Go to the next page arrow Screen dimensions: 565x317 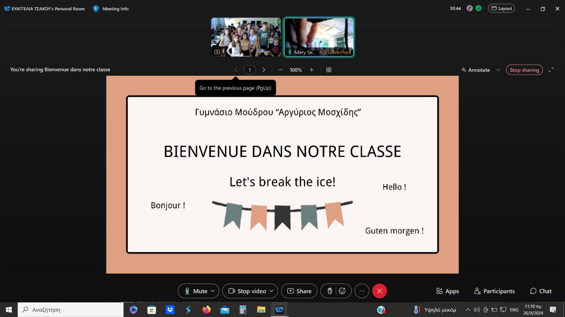click(263, 70)
